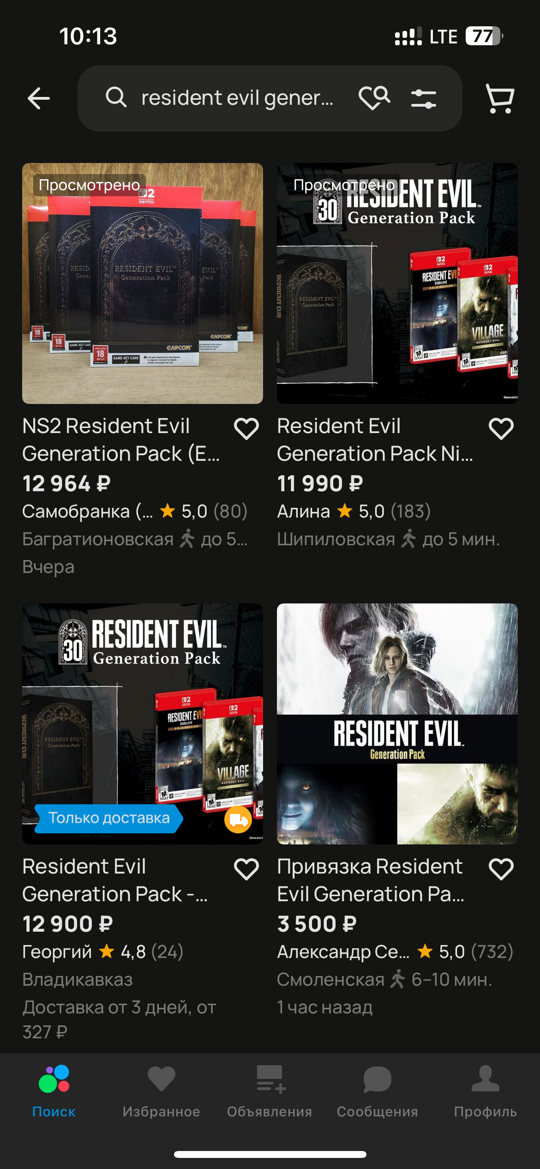The height and width of the screenshot is (1169, 540).
Task: Tap the back arrow icon
Action: [x=39, y=98]
